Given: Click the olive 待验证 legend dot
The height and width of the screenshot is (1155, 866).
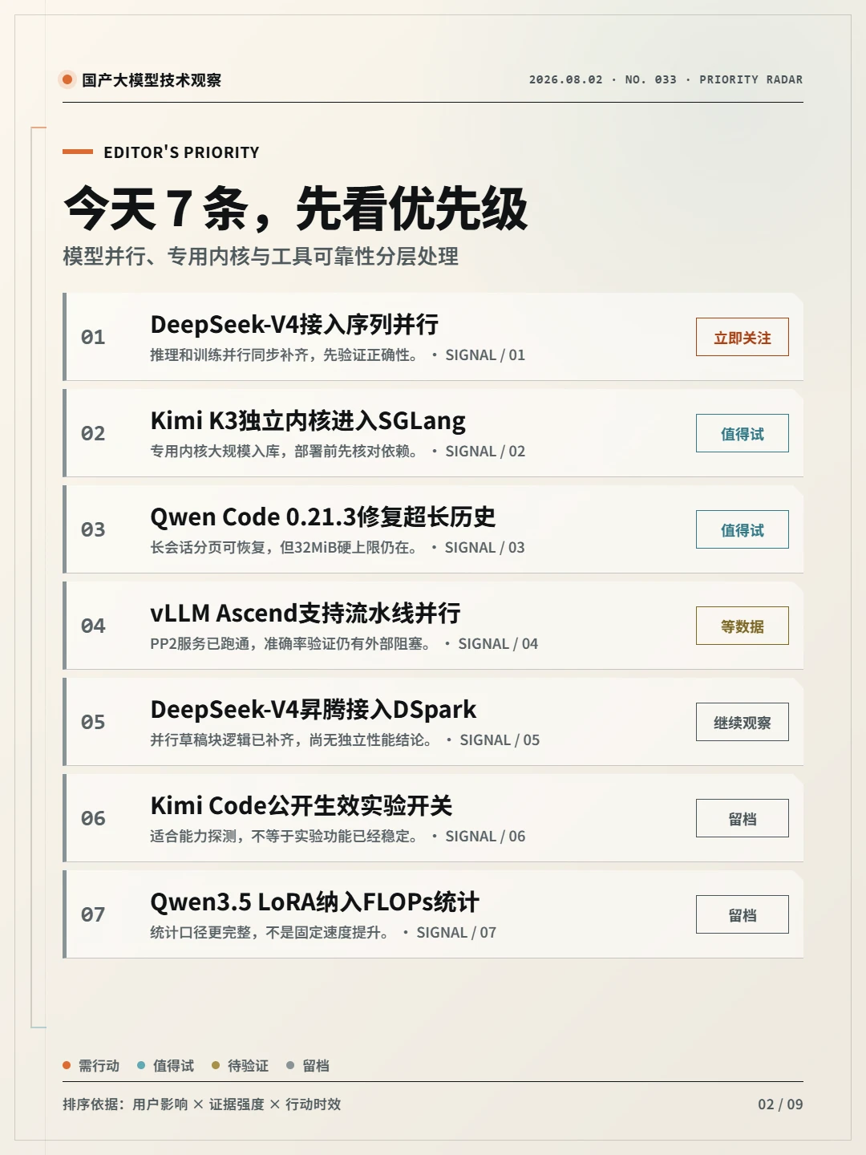Looking at the screenshot, I should click(216, 1065).
